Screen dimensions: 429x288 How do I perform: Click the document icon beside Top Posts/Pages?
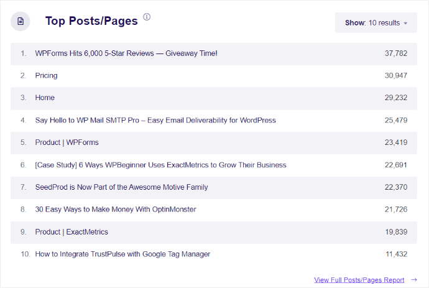tap(21, 21)
